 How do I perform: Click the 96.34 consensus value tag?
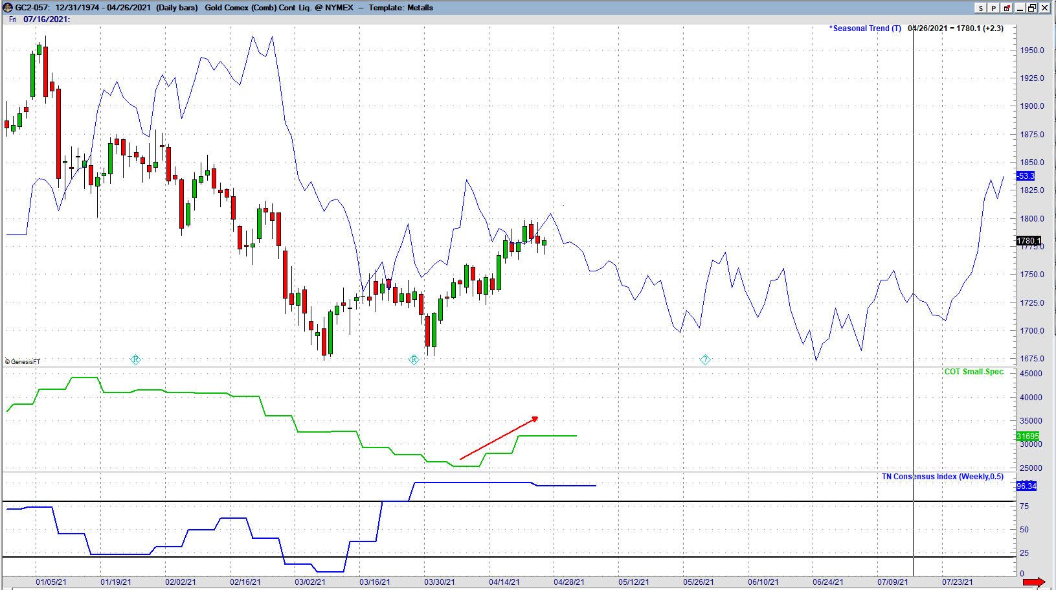point(1026,486)
